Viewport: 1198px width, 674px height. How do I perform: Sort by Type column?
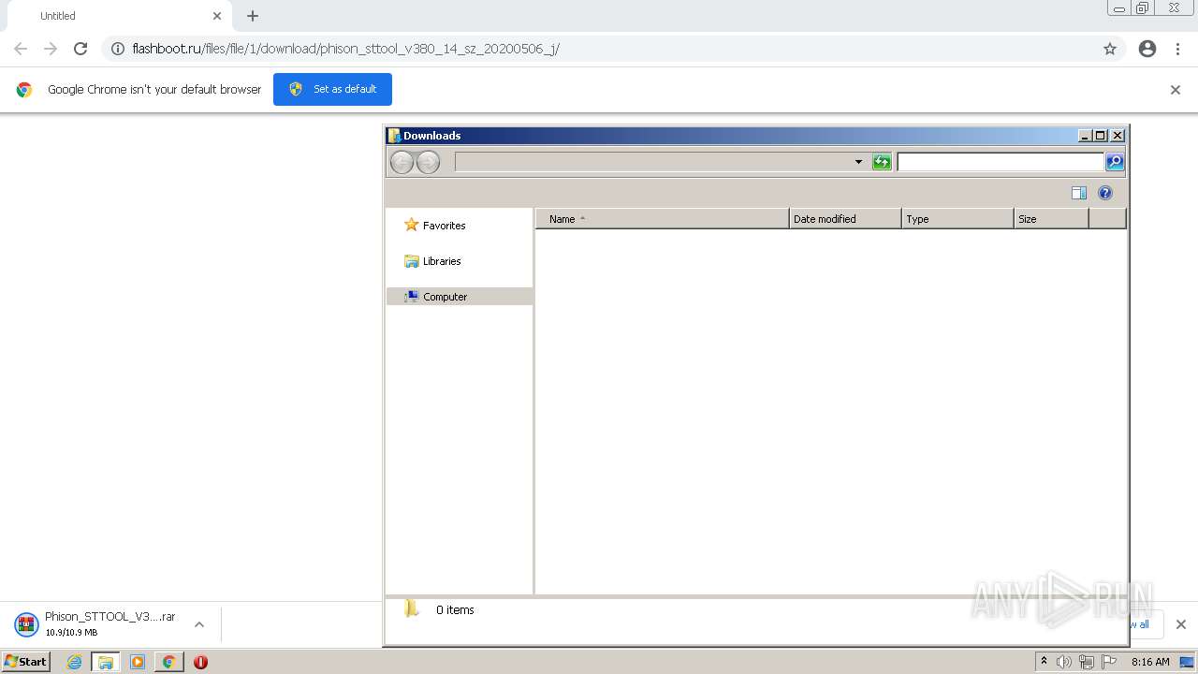coord(957,219)
